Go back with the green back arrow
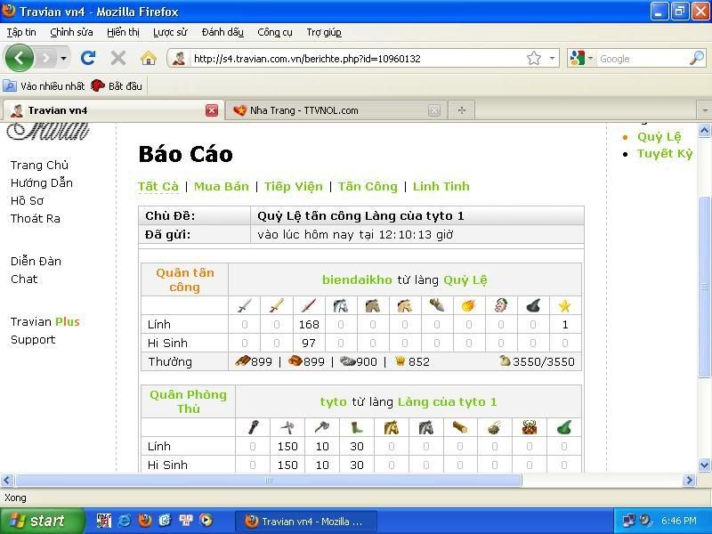The height and width of the screenshot is (534, 712). (19, 58)
